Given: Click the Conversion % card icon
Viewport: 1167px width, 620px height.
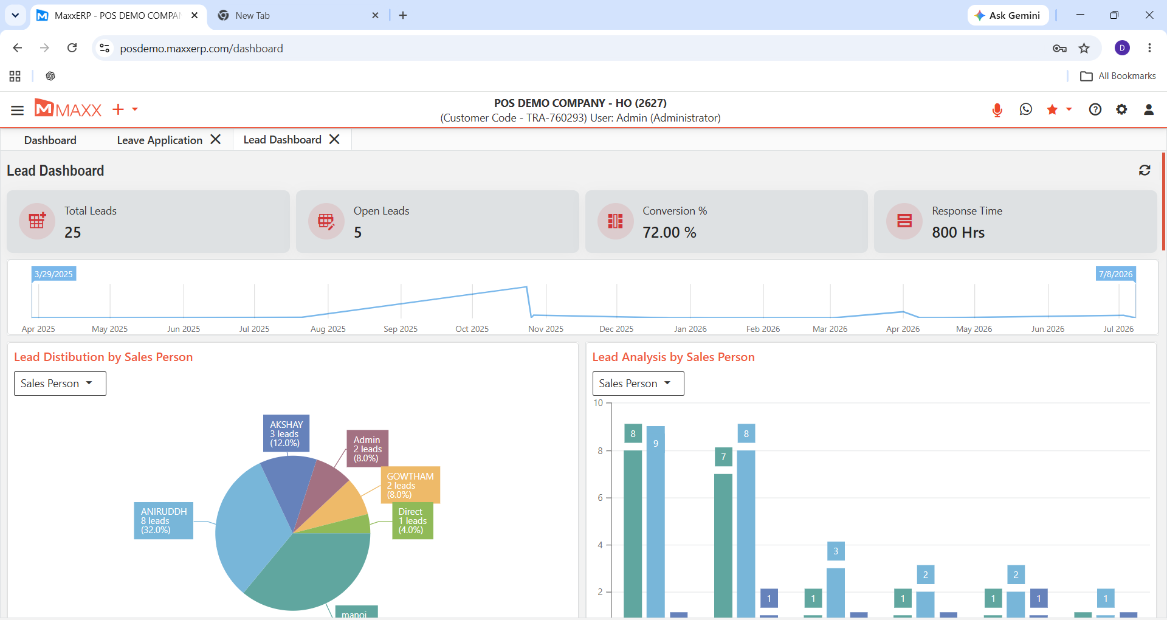Looking at the screenshot, I should point(615,221).
